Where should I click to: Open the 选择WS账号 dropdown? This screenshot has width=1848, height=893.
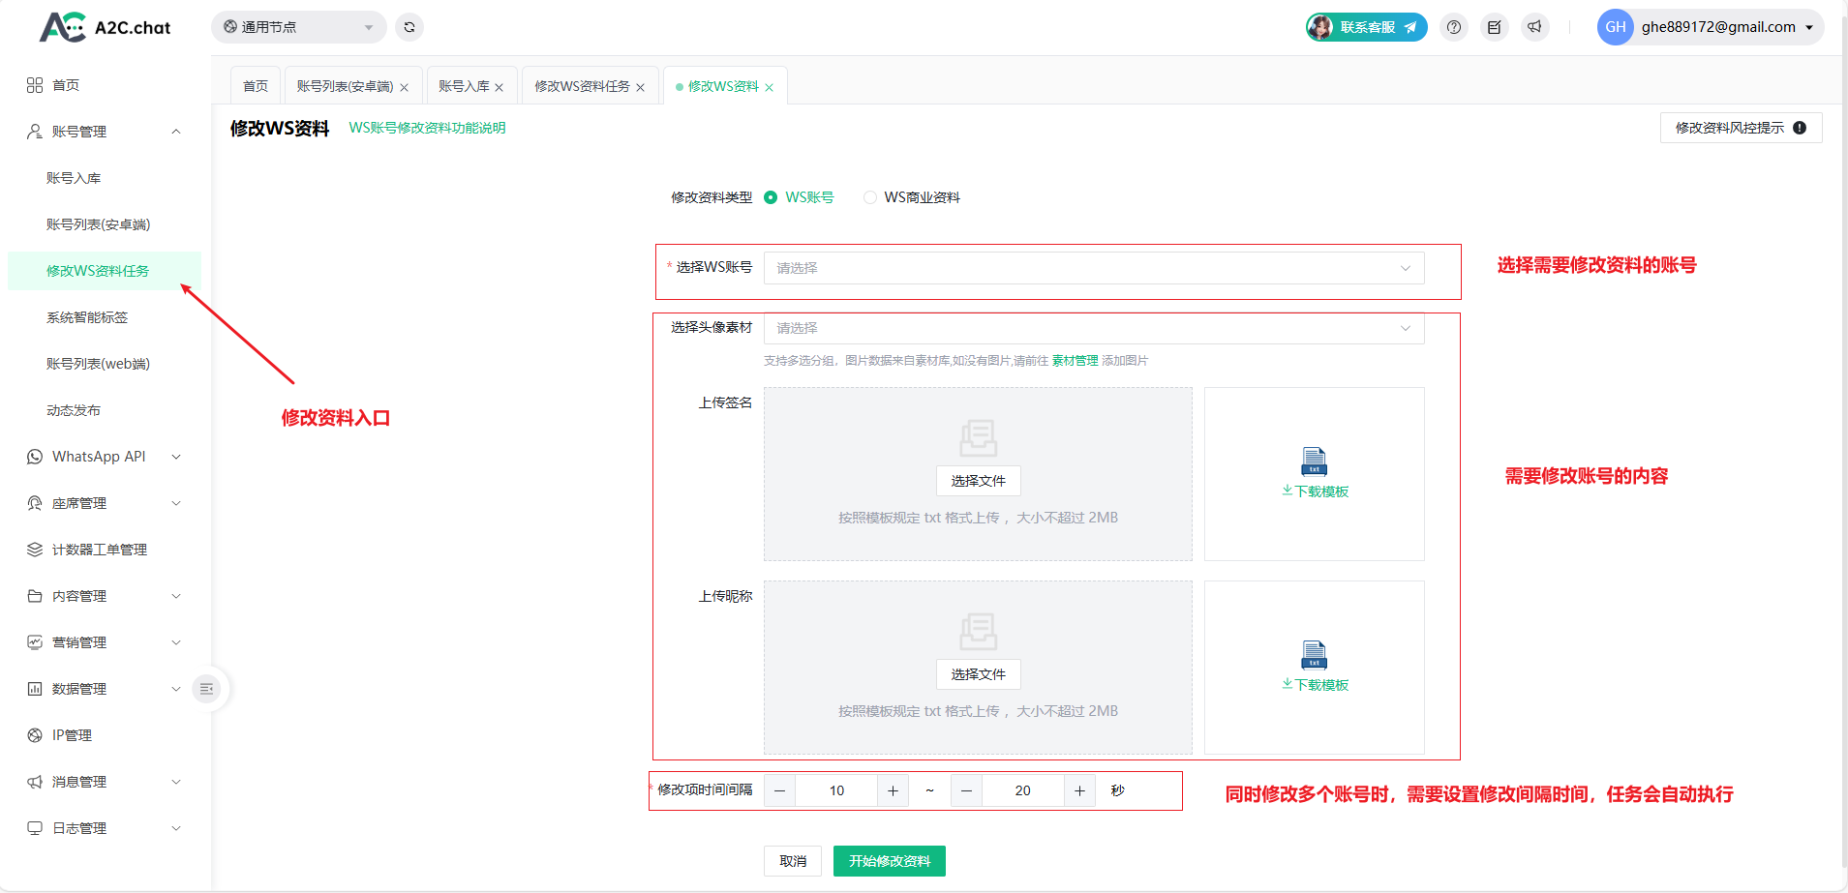click(x=1094, y=268)
